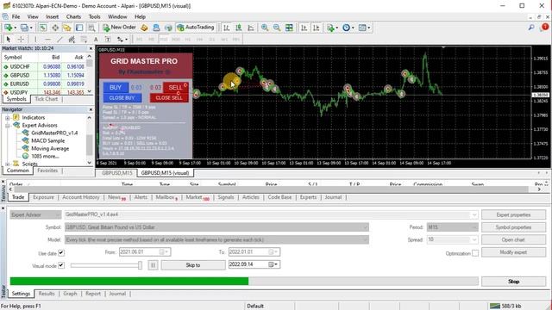Click the Zoom Out magnifier icon
The image size is (552, 310).
point(277,28)
